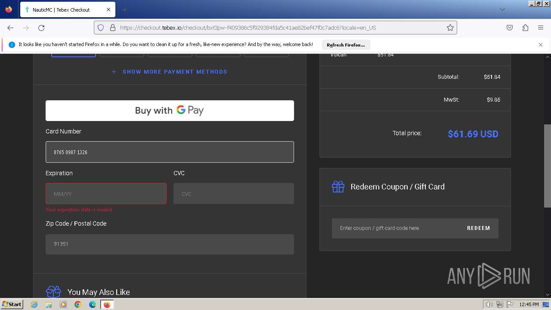Click the tracking protection shield icon

click(x=101, y=28)
